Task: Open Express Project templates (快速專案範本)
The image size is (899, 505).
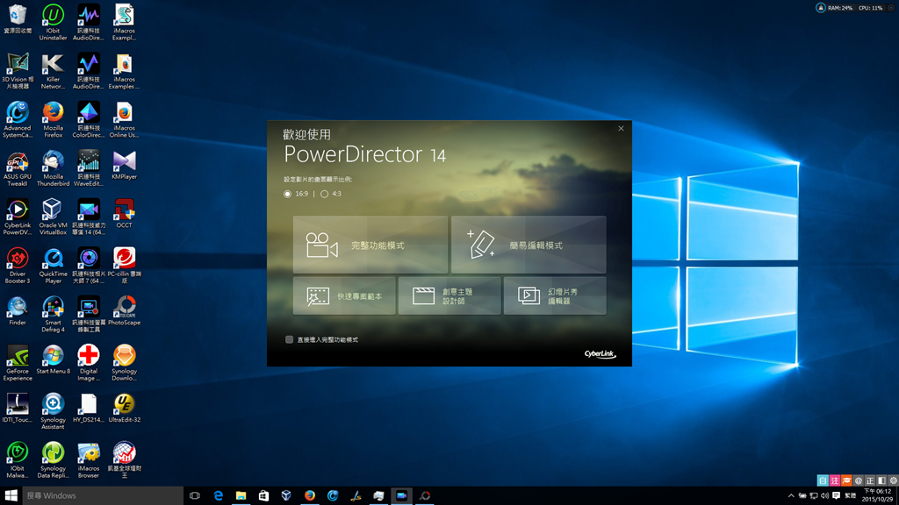Action: tap(344, 296)
